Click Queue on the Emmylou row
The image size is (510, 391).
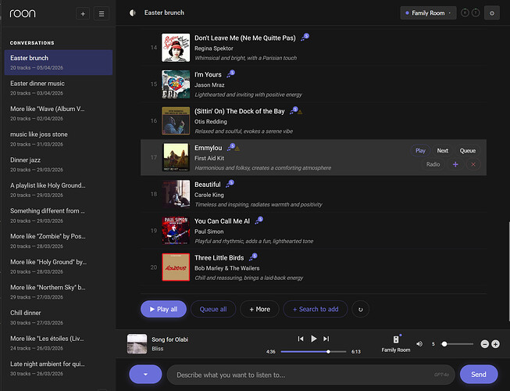[x=467, y=150]
